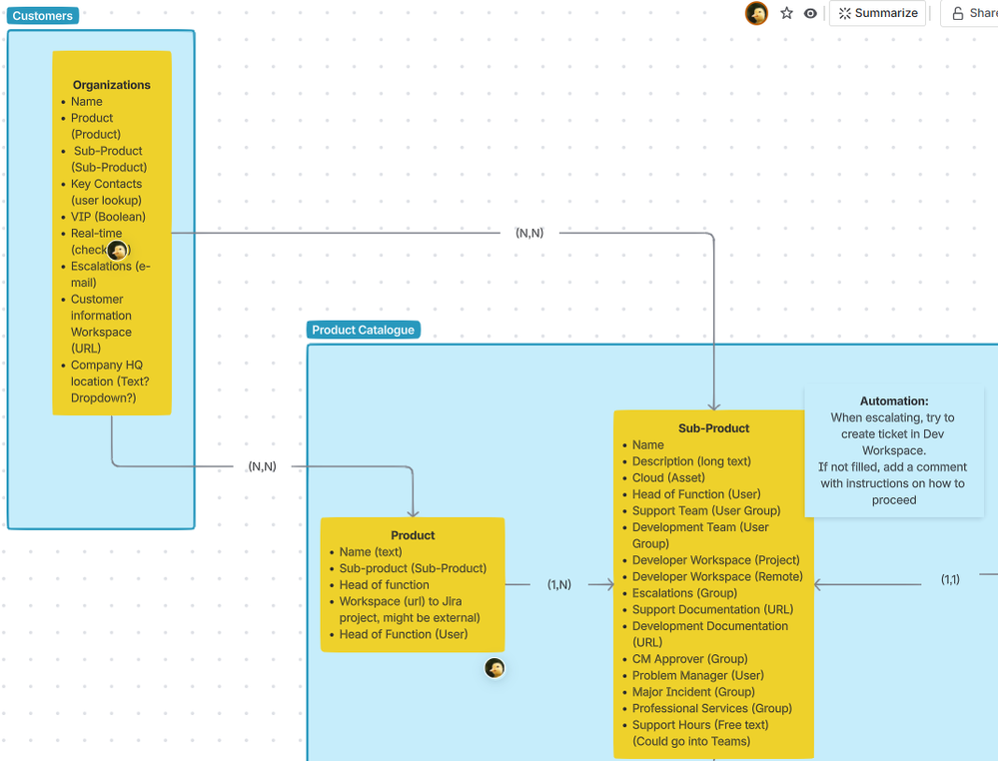The image size is (998, 761).
Task: Click the Summarize button
Action: (878, 13)
